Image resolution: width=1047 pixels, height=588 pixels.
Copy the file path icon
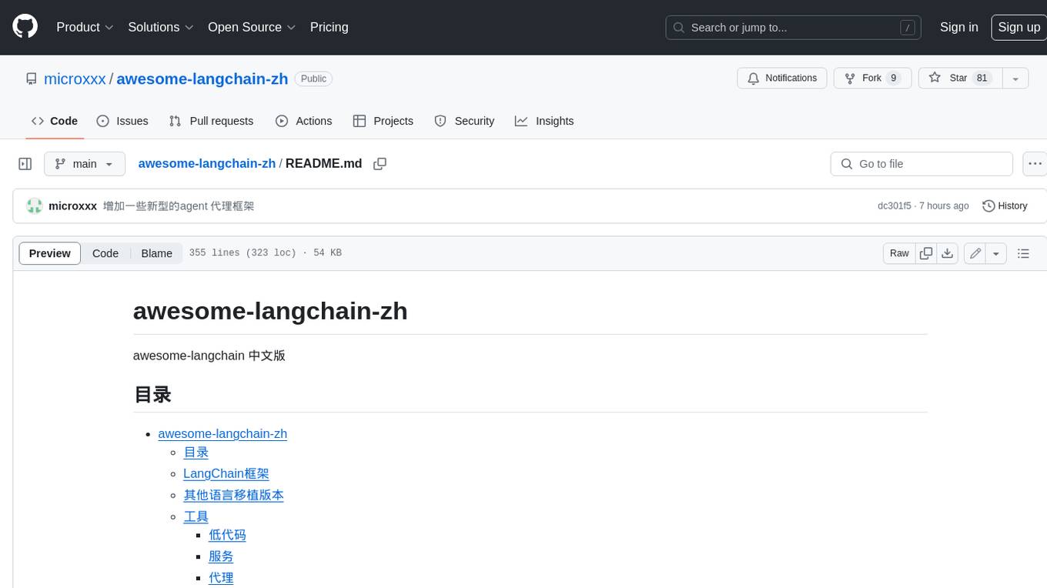(x=380, y=164)
